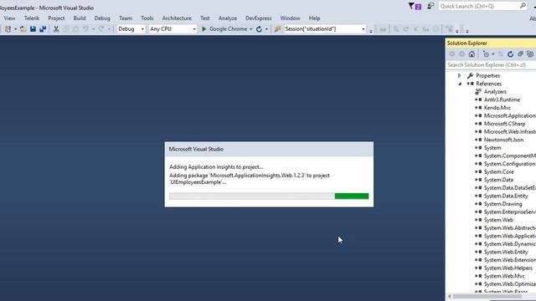Open the Build menu
536x301 pixels.
pyautogui.click(x=80, y=18)
